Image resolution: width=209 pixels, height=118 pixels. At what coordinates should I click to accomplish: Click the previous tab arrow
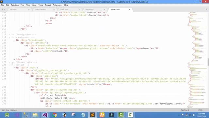point(2,9)
